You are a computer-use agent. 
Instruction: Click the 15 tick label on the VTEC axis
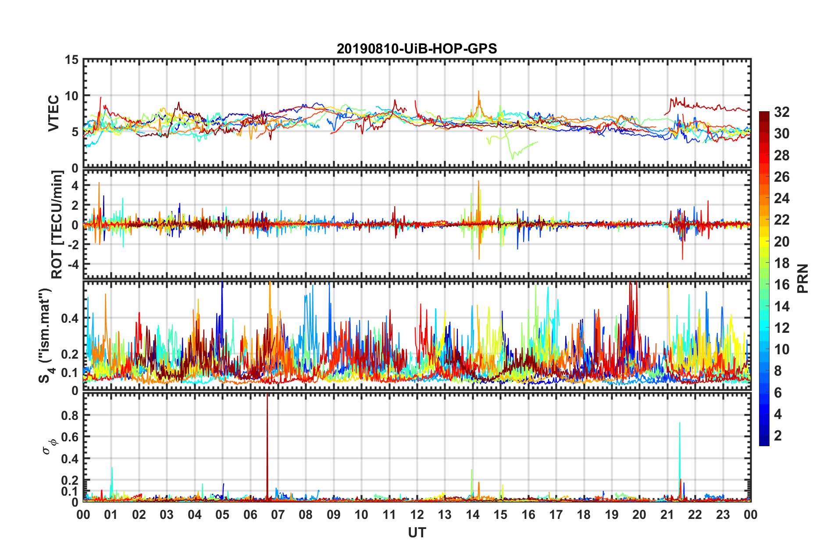(x=72, y=60)
